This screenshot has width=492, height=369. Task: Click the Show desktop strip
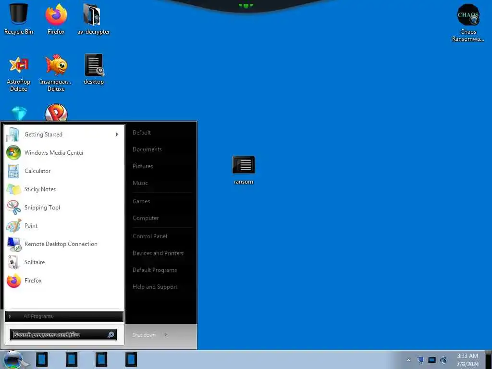(489, 359)
